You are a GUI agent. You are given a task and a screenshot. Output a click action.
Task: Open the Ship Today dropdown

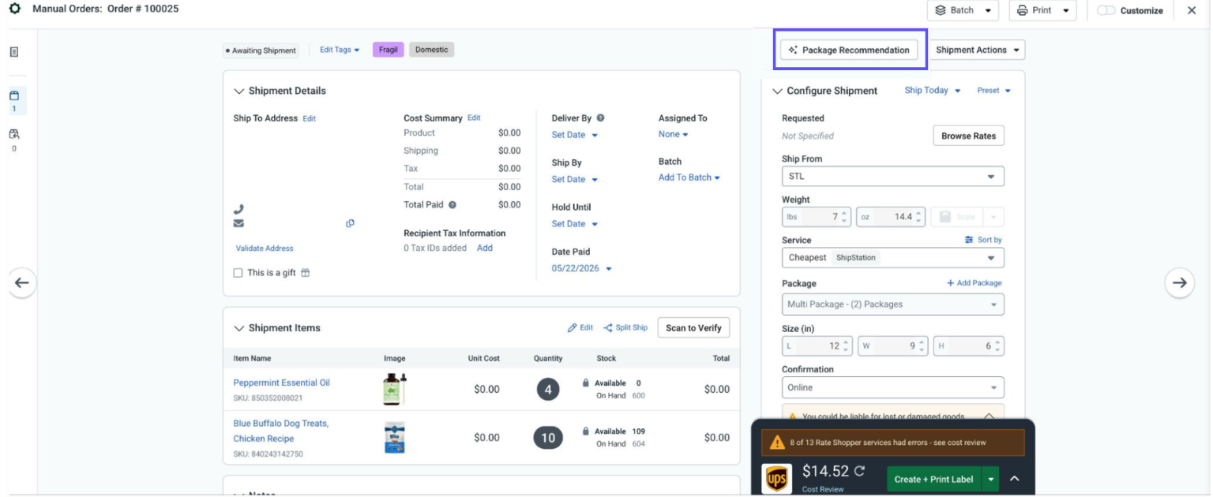tap(933, 91)
